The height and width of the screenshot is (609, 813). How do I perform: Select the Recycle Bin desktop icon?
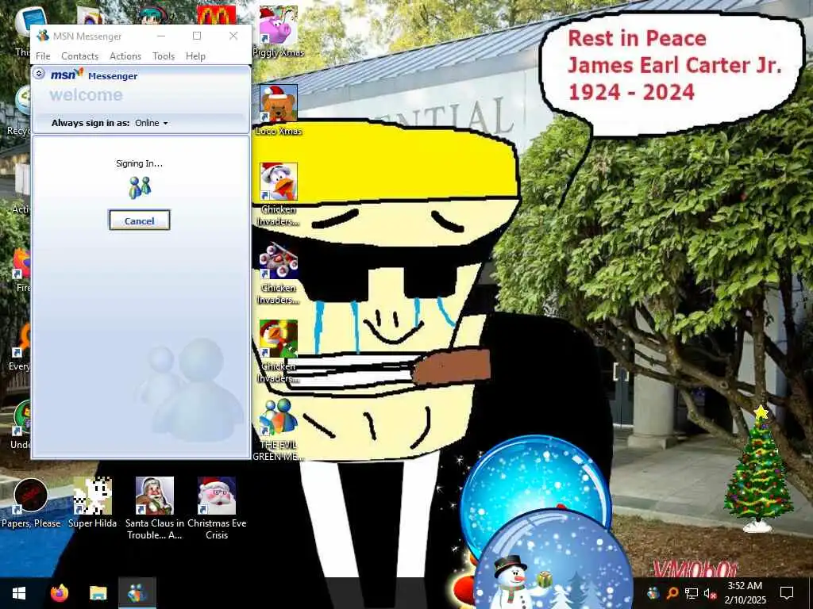tap(21, 111)
